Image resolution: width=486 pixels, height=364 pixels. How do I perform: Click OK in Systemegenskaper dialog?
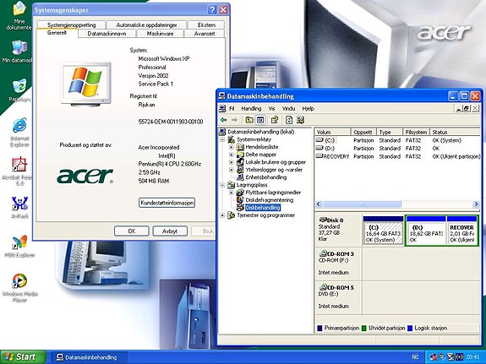click(x=131, y=231)
